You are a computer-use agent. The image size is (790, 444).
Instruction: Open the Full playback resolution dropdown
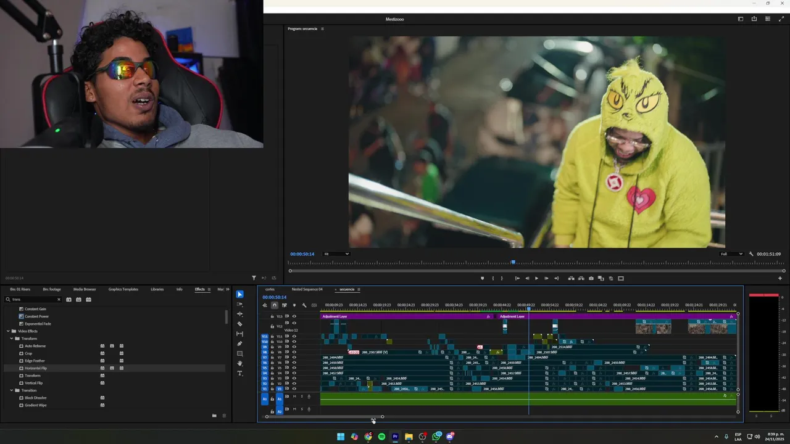point(731,254)
